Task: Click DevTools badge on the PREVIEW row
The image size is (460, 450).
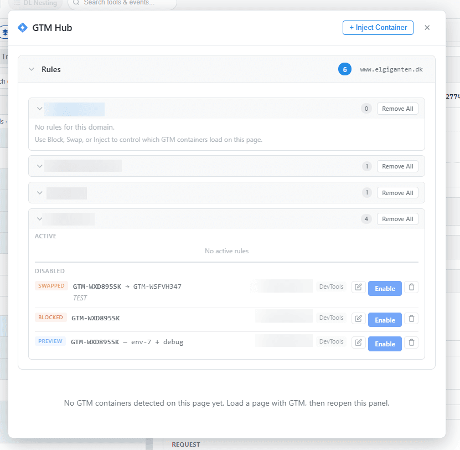Action: click(x=331, y=341)
